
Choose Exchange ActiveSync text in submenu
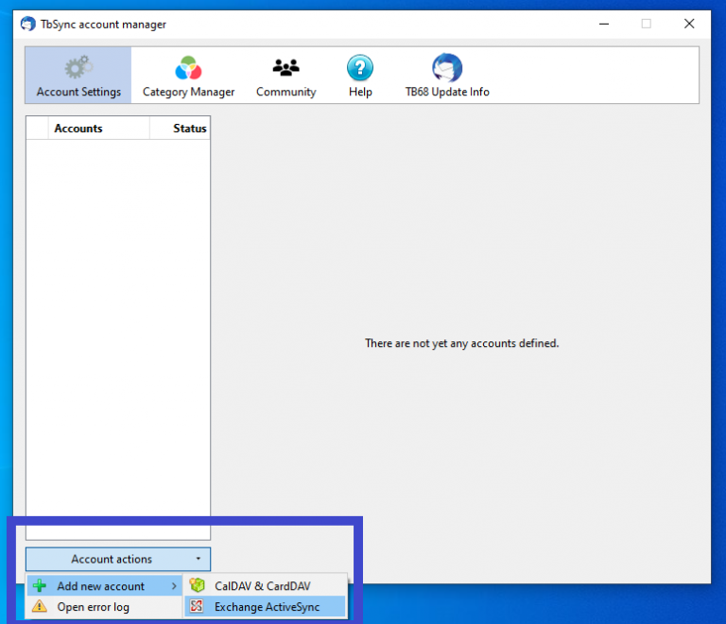[267, 607]
